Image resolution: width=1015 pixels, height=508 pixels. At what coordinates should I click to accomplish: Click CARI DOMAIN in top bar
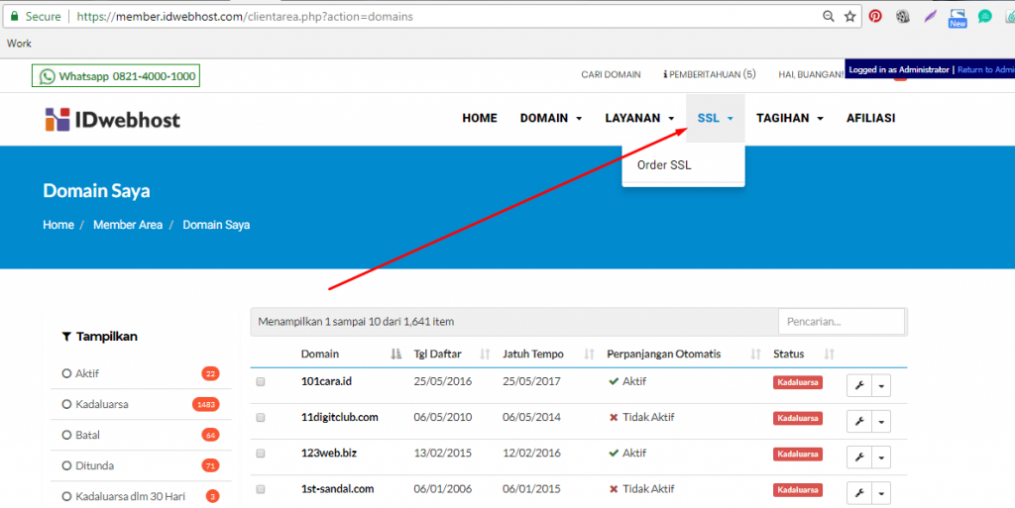coord(611,75)
